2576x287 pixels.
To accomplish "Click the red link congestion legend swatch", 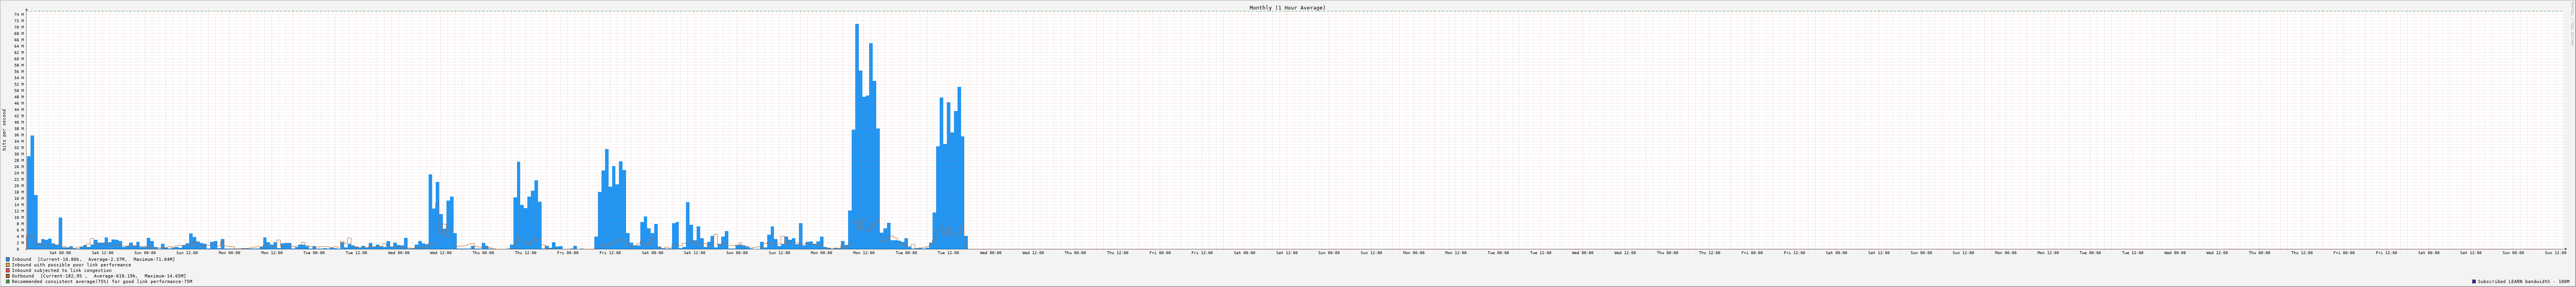I will 8,270.
